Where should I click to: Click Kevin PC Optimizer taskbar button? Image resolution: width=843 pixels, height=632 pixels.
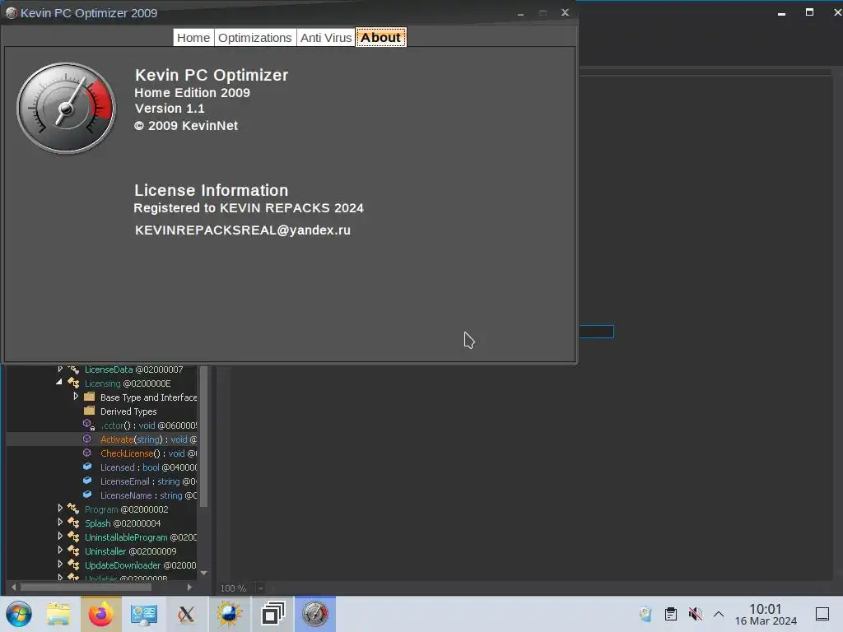315,614
